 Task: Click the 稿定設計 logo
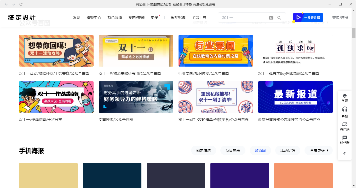(22, 17)
